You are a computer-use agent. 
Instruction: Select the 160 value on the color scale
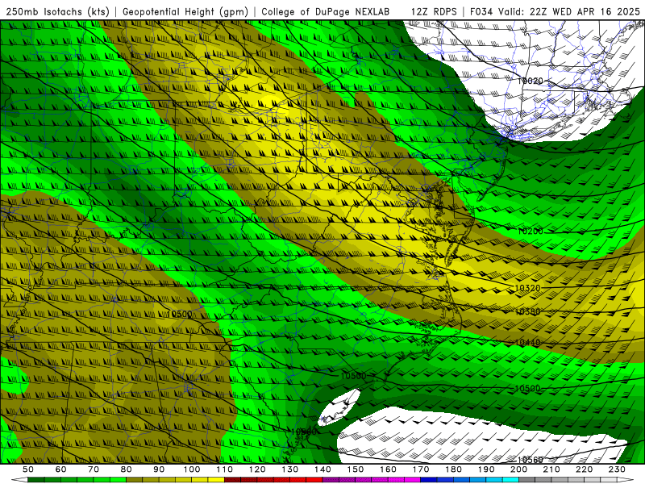point(389,469)
